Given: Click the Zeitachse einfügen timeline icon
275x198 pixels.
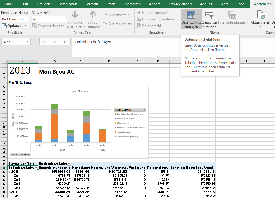Looking at the screenshot, I should [209, 15].
